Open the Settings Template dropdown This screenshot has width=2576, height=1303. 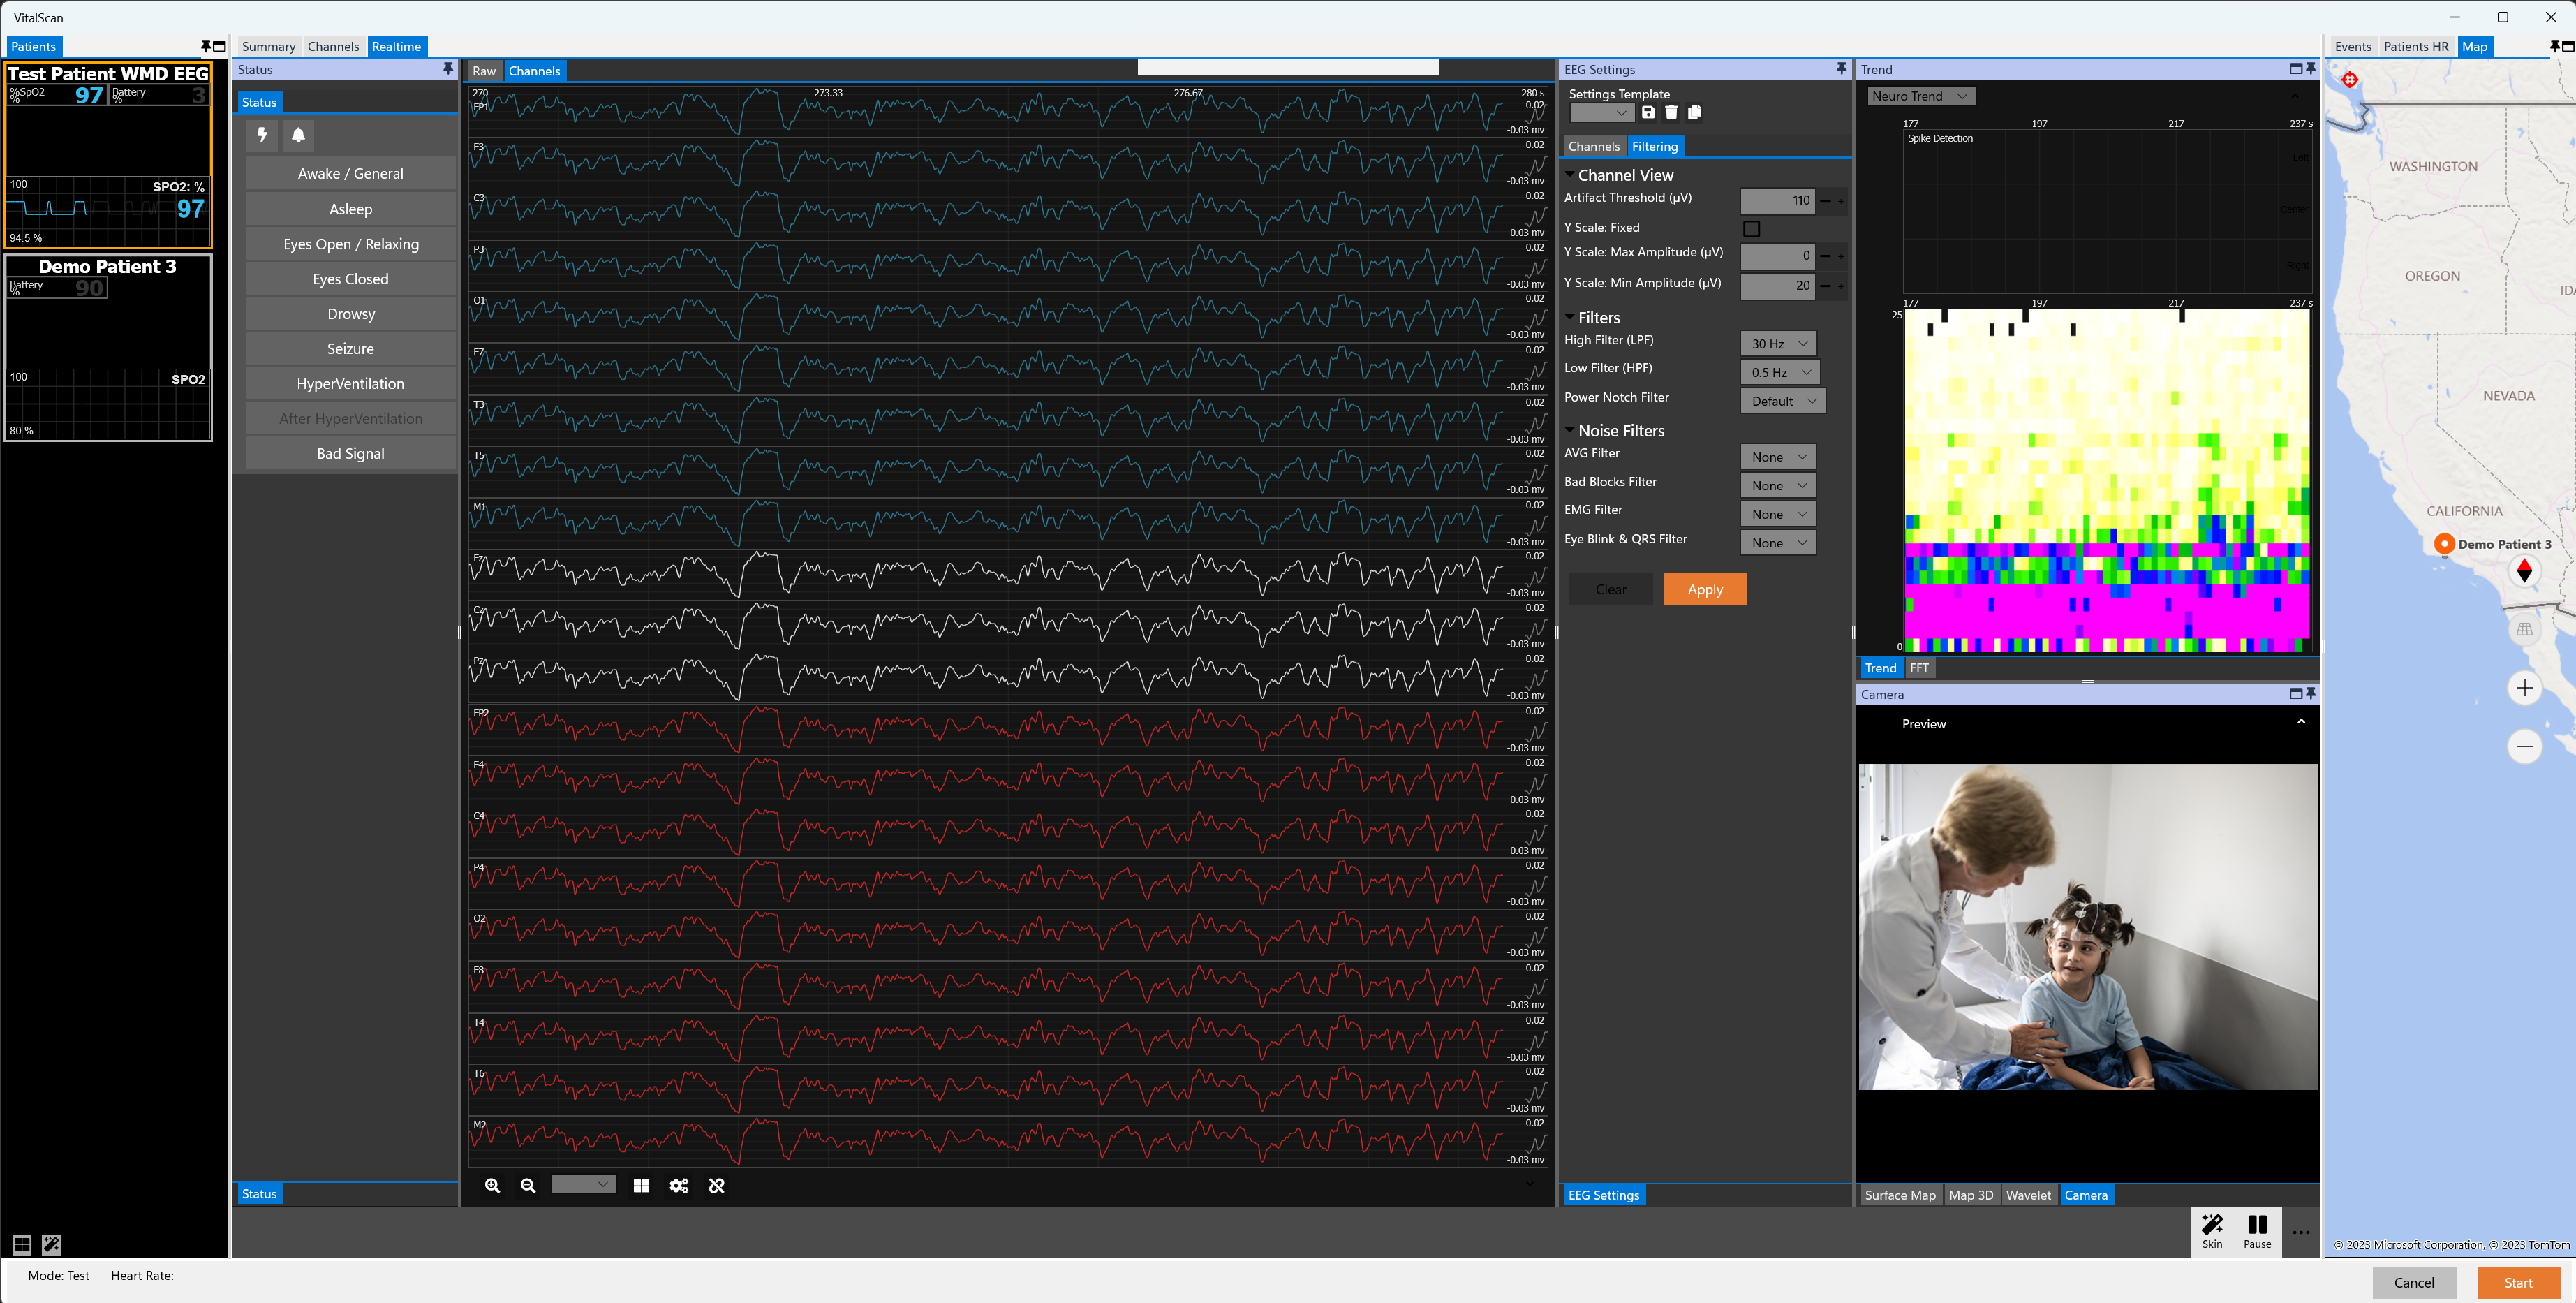point(1601,113)
